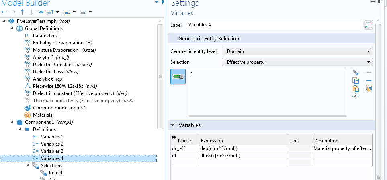This screenshot has width=387, height=180.
Task: Click the move up arrow in Model Builder toolbar
Action: 22,12
